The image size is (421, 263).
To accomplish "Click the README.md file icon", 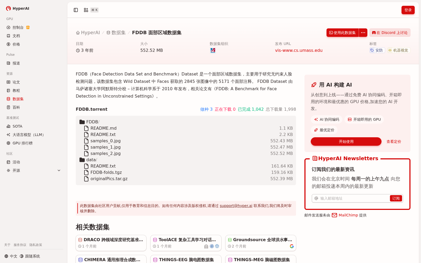I will pos(86,128).
